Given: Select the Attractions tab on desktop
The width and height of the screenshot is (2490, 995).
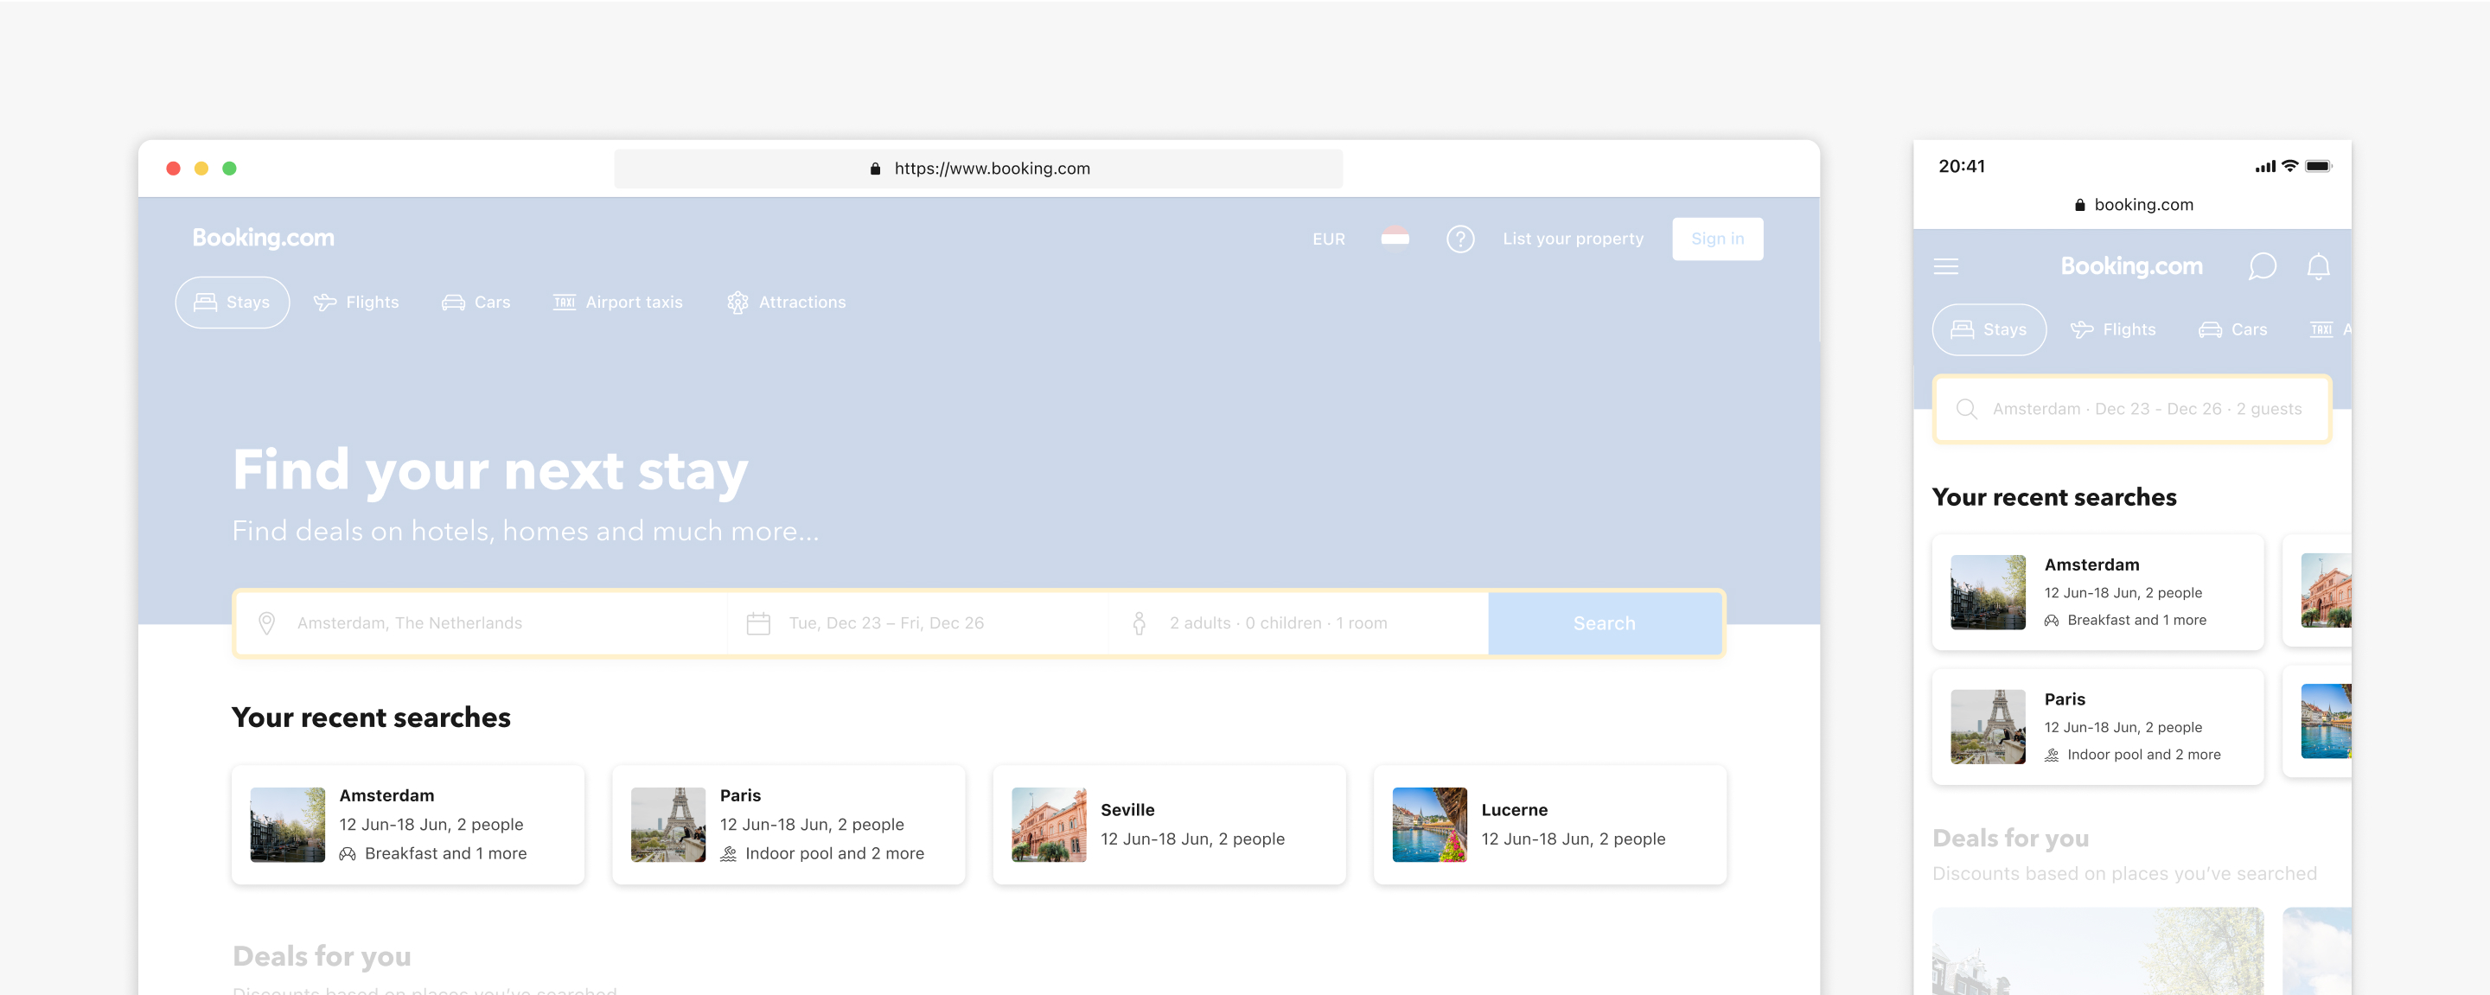Looking at the screenshot, I should pyautogui.click(x=786, y=303).
